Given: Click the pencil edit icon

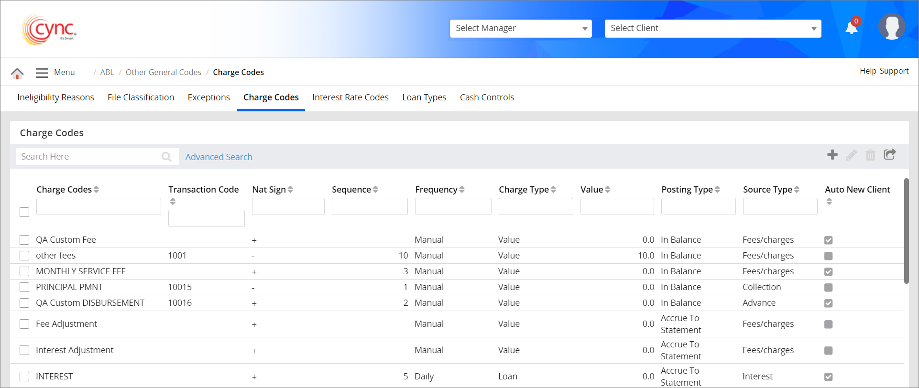Looking at the screenshot, I should click(851, 155).
